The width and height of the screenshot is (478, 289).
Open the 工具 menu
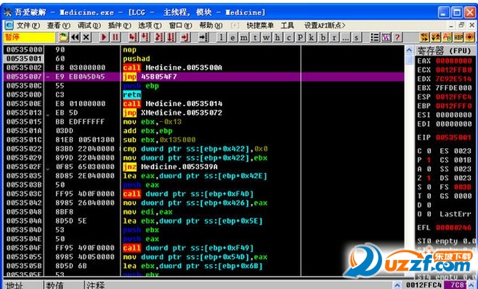[x=287, y=25]
